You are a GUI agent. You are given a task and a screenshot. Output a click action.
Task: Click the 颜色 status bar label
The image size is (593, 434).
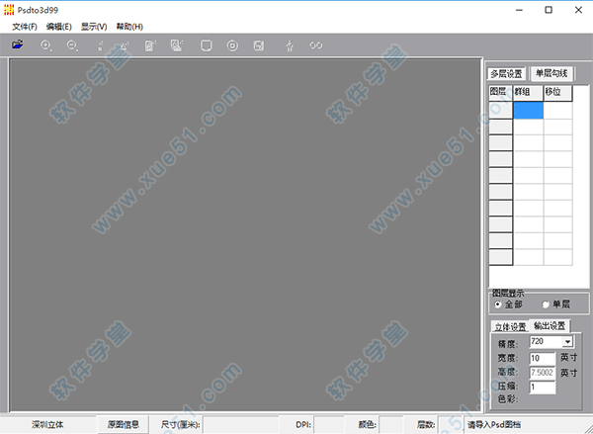coord(367,424)
